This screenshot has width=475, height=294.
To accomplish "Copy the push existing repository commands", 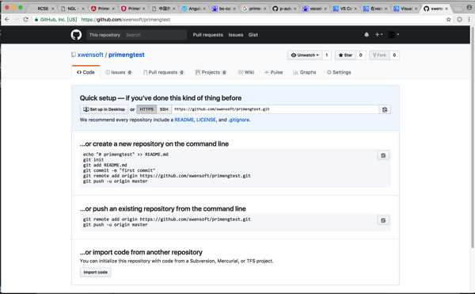I will click(x=383, y=220).
